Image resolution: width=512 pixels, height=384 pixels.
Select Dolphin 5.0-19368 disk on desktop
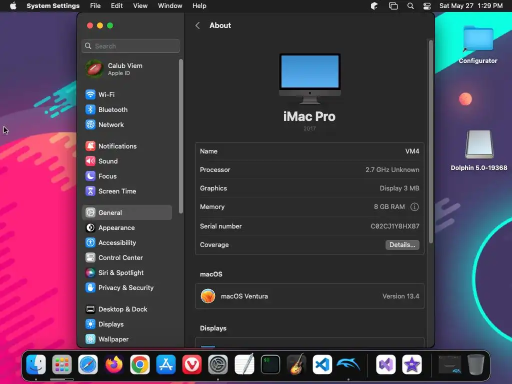pos(478,150)
